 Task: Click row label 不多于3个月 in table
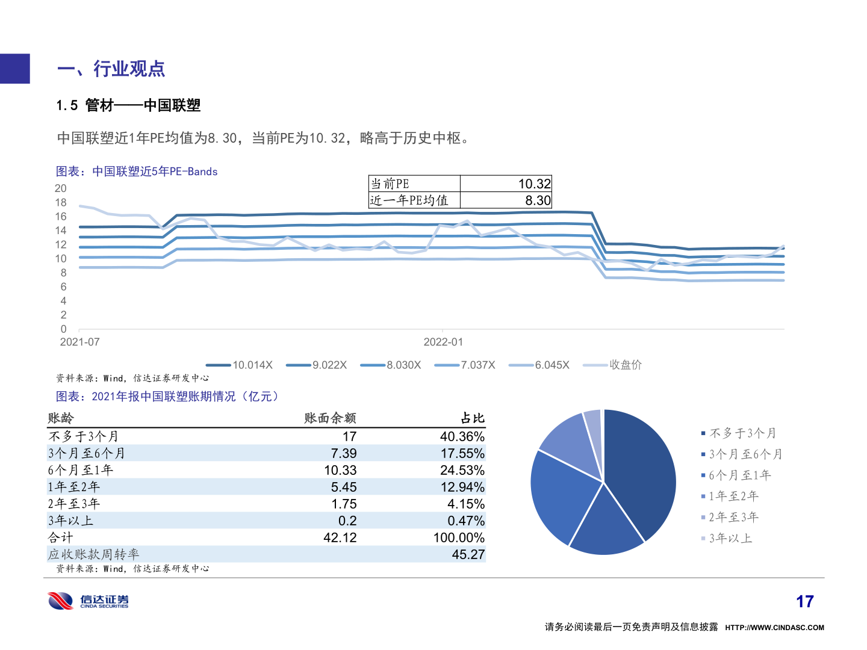[83, 436]
